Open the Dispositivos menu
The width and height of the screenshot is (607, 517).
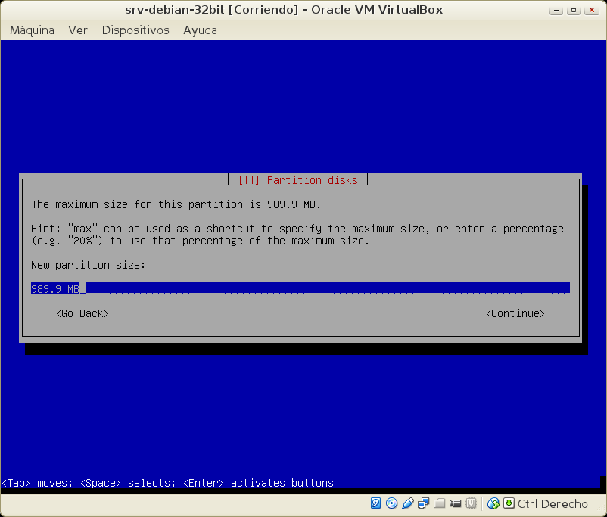pos(135,30)
